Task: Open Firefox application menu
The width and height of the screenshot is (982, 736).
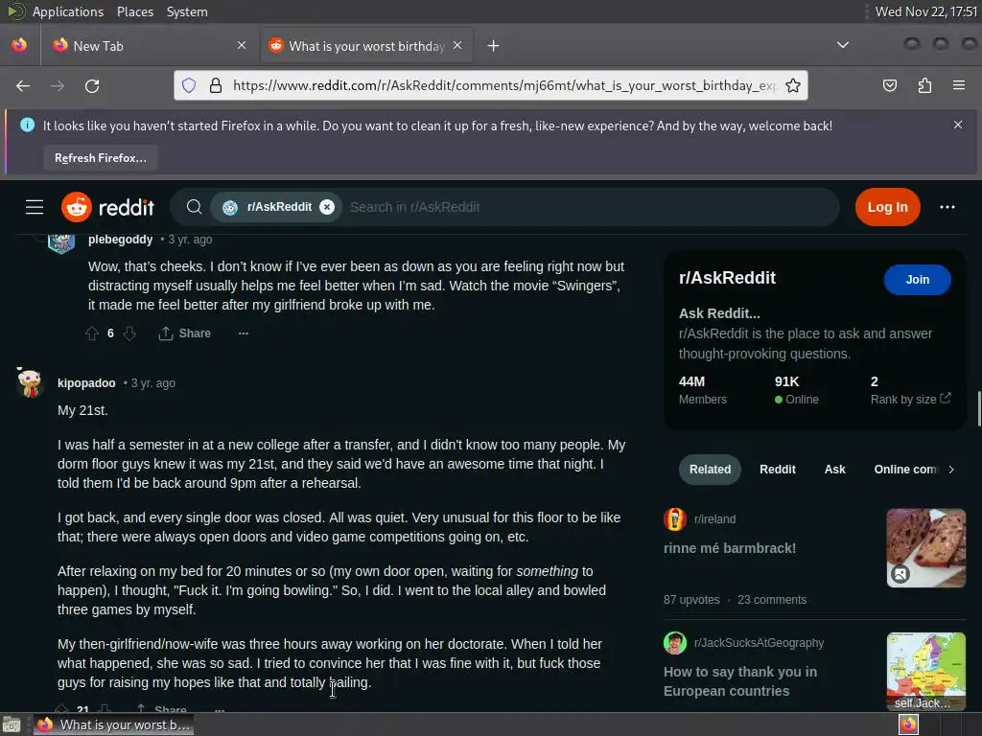Action: tap(958, 85)
